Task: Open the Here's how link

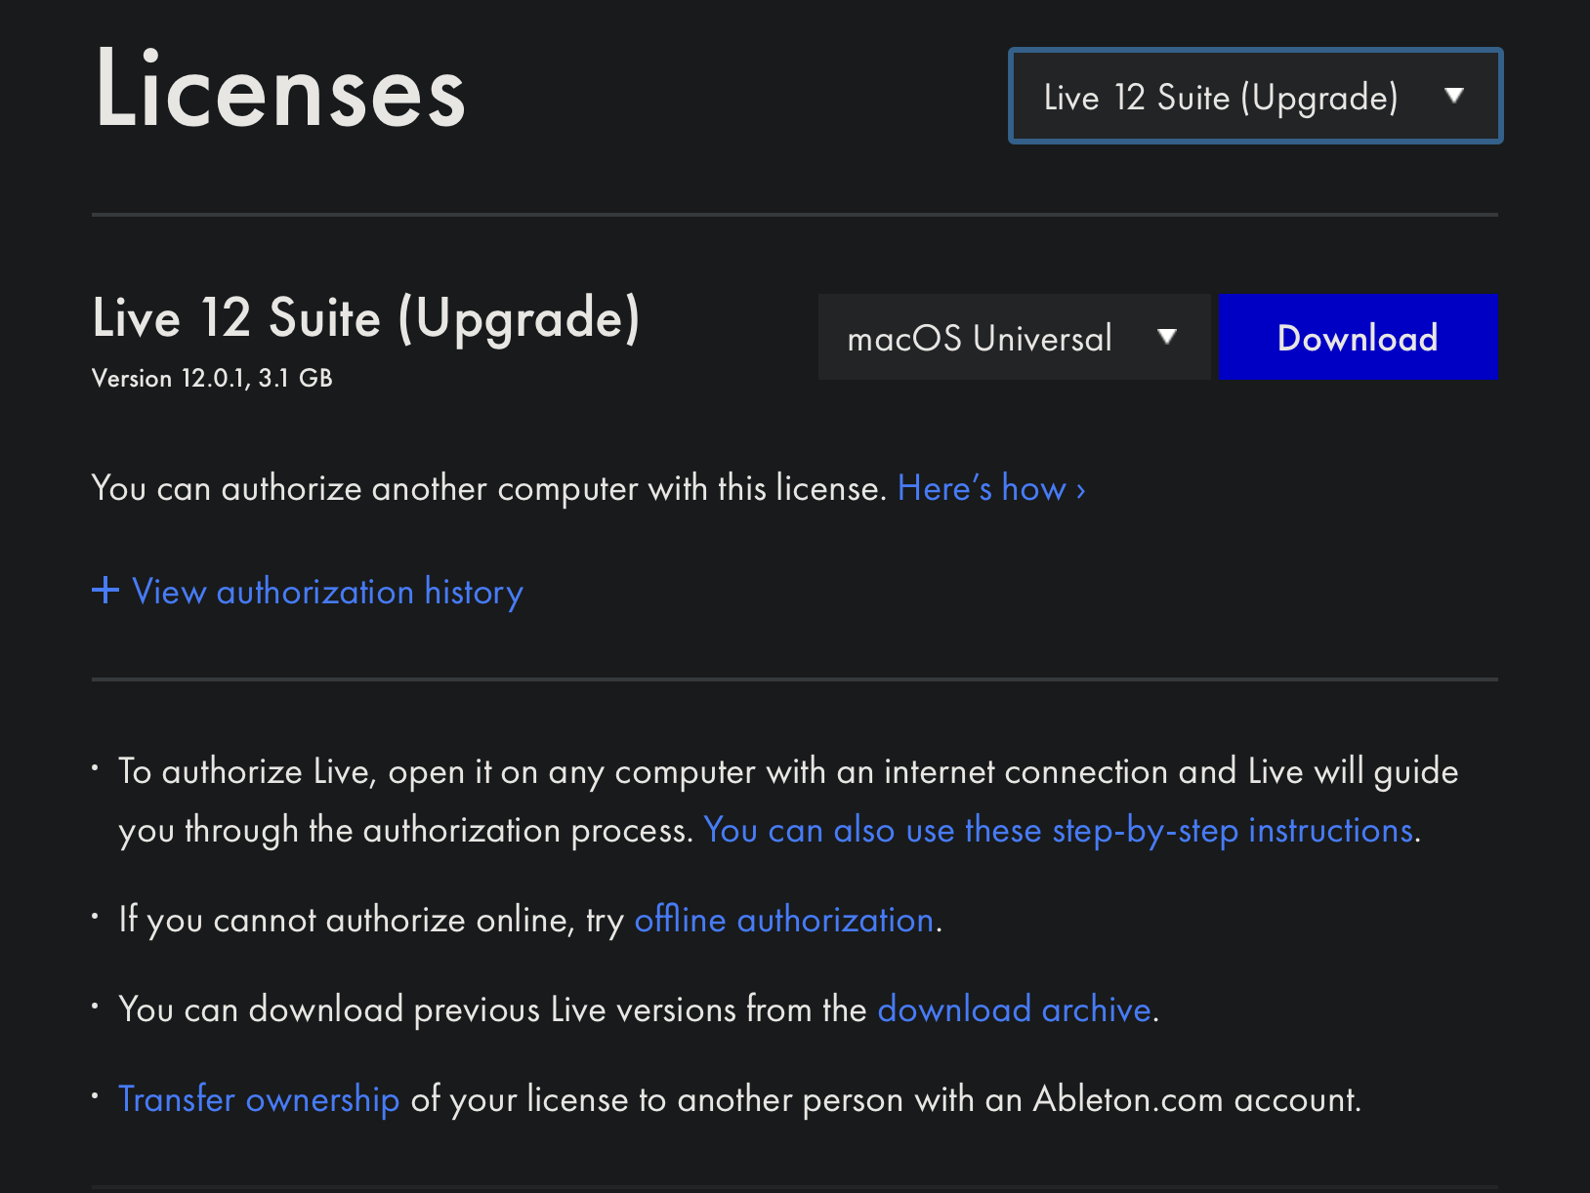Action: click(x=991, y=488)
